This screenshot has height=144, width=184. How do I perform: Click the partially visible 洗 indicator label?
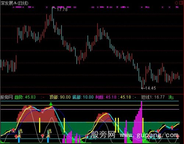[x=171, y=97]
